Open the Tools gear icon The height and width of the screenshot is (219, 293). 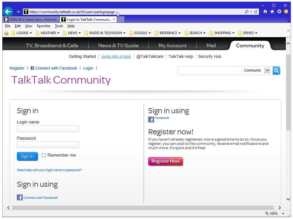coord(279,11)
